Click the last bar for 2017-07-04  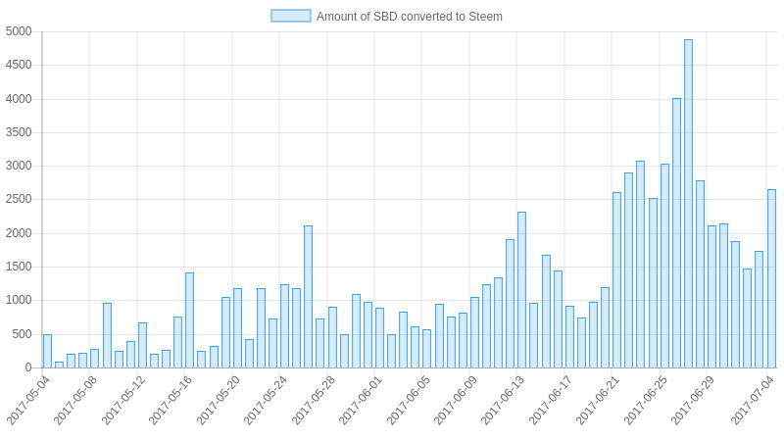pos(771,279)
